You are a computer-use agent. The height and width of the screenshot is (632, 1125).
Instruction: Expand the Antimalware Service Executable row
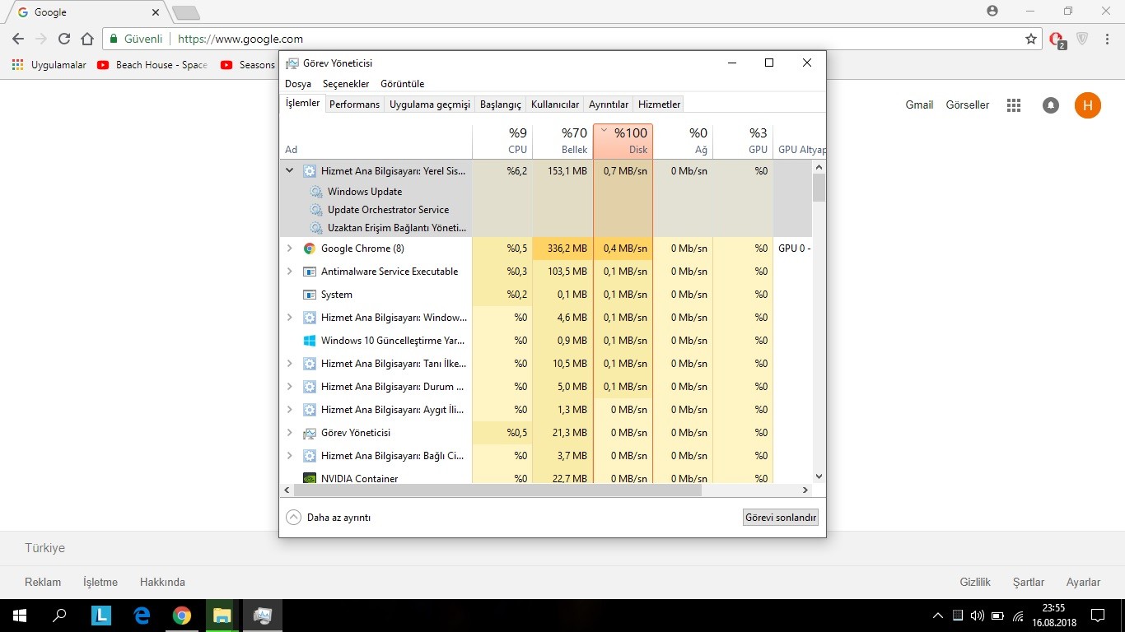[x=289, y=272]
